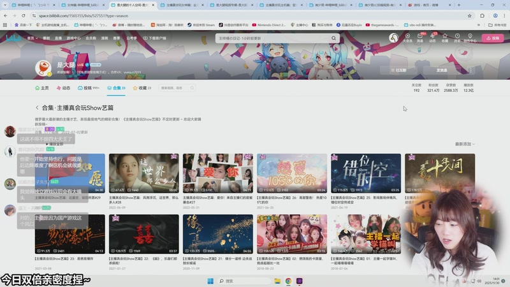The height and width of the screenshot is (287, 510).
Task: Click the pink 投稿 upload button
Action: [x=493, y=38]
